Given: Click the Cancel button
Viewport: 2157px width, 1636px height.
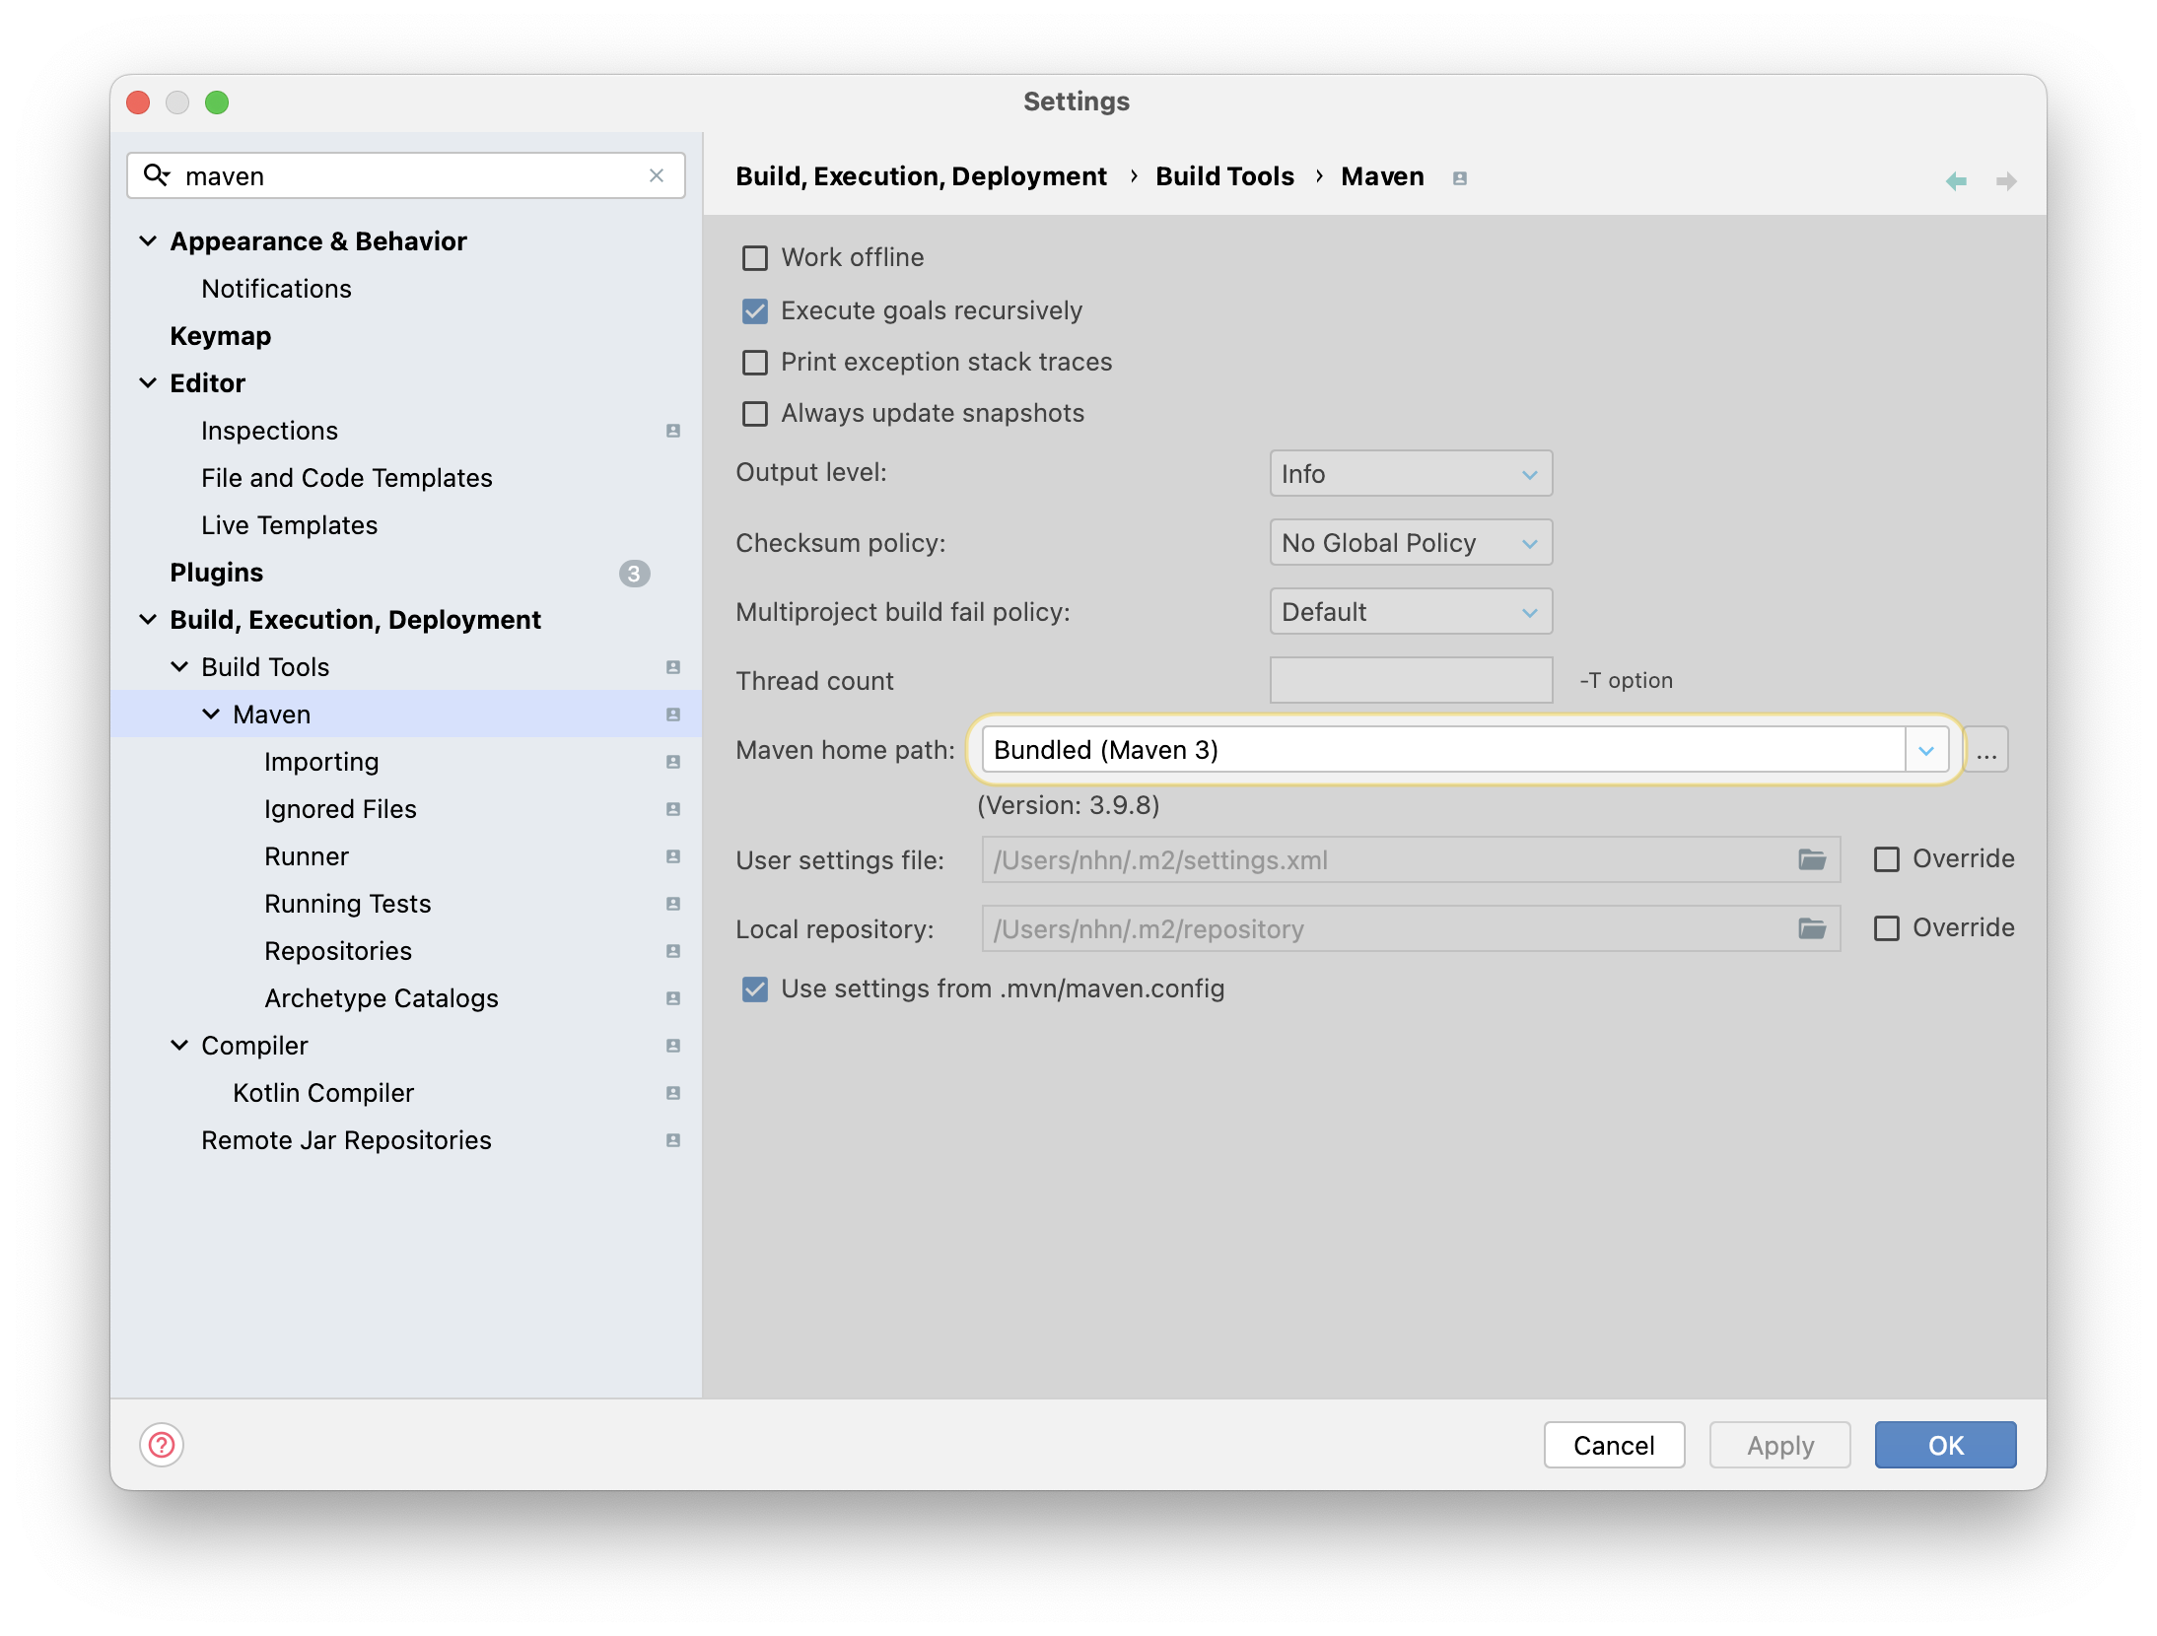Looking at the screenshot, I should [x=1613, y=1445].
